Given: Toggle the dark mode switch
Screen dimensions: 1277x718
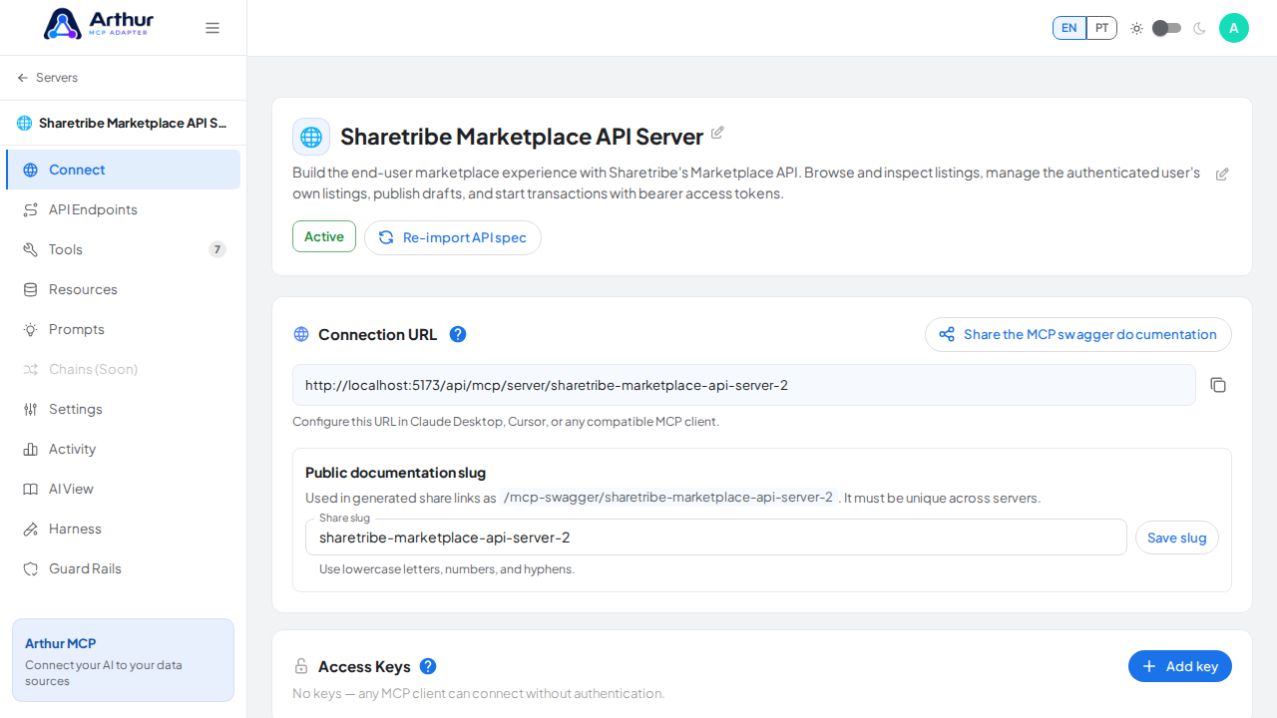Looking at the screenshot, I should point(1166,28).
